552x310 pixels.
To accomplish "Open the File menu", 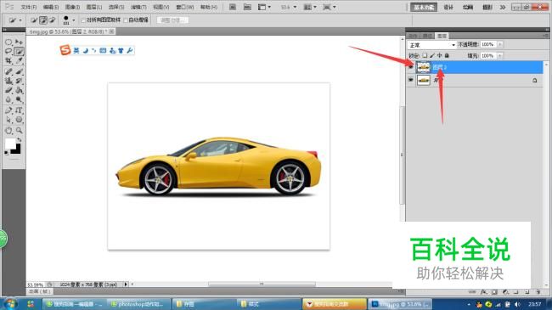I will (29, 7).
